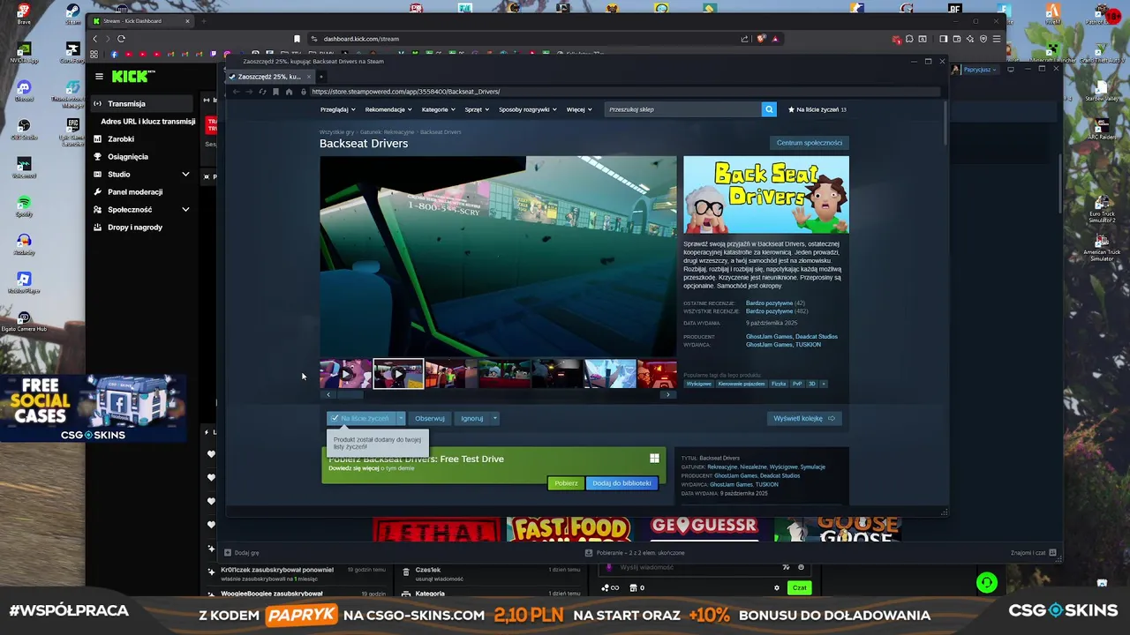Viewport: 1130px width, 635px height.
Task: Go back in the Kick browser window
Action: click(94, 39)
